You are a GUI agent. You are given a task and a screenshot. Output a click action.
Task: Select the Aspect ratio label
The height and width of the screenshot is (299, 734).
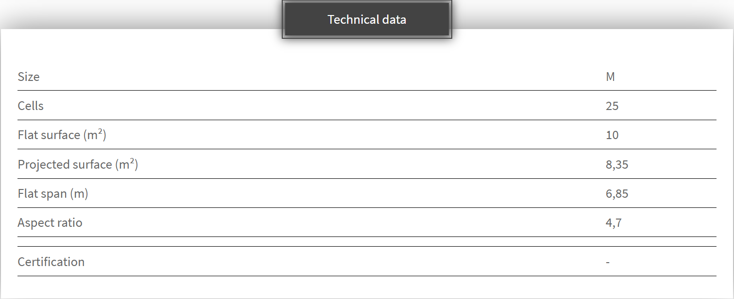pyautogui.click(x=50, y=222)
